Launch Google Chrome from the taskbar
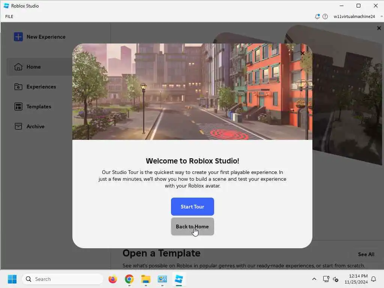This screenshot has width=384, height=288. point(129,279)
